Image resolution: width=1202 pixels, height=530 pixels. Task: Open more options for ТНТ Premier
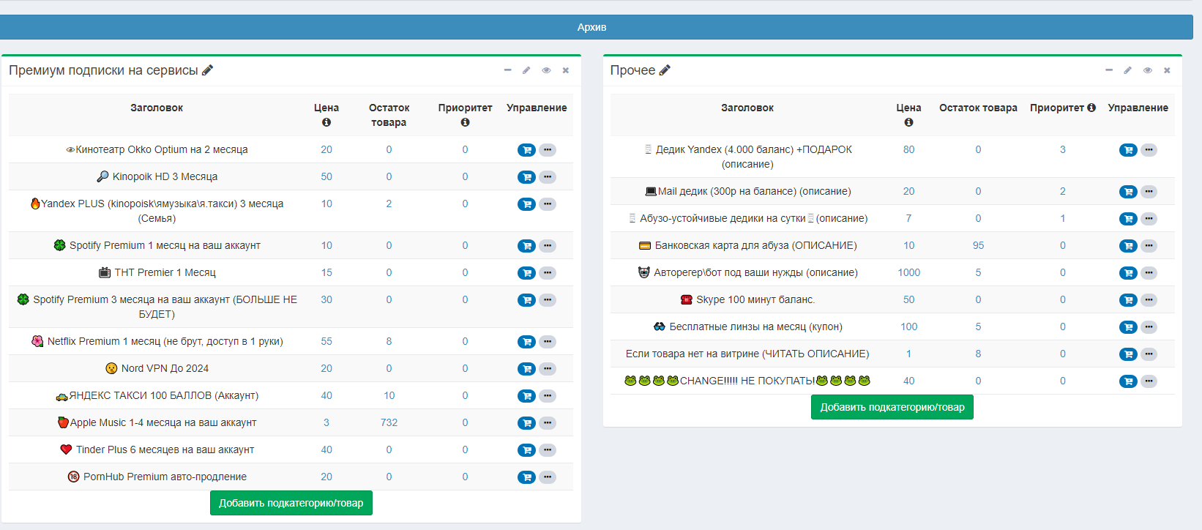(x=548, y=273)
